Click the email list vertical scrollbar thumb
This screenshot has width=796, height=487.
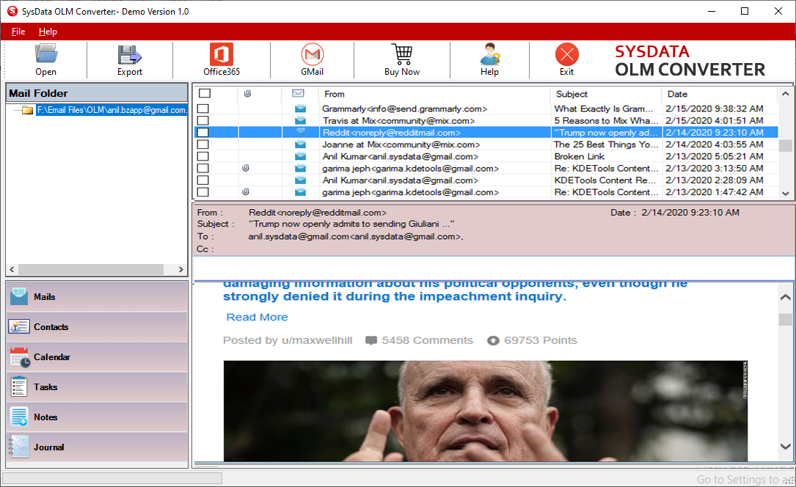(x=785, y=145)
